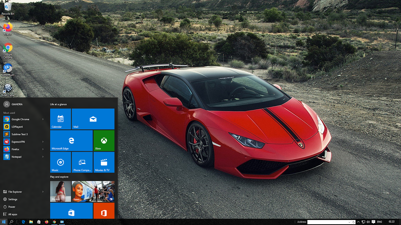Open the Address bar dropdown in the taskbar
Viewport: 401px width, 225px height.
(350, 222)
